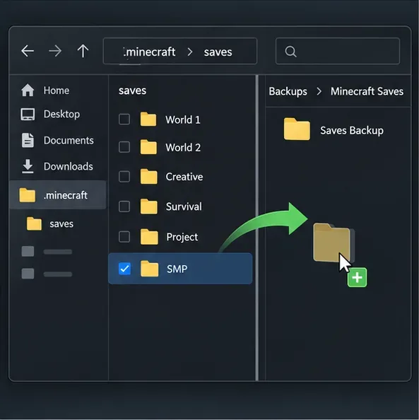The width and height of the screenshot is (419, 420).
Task: Click the Project folder icon
Action: 149,237
